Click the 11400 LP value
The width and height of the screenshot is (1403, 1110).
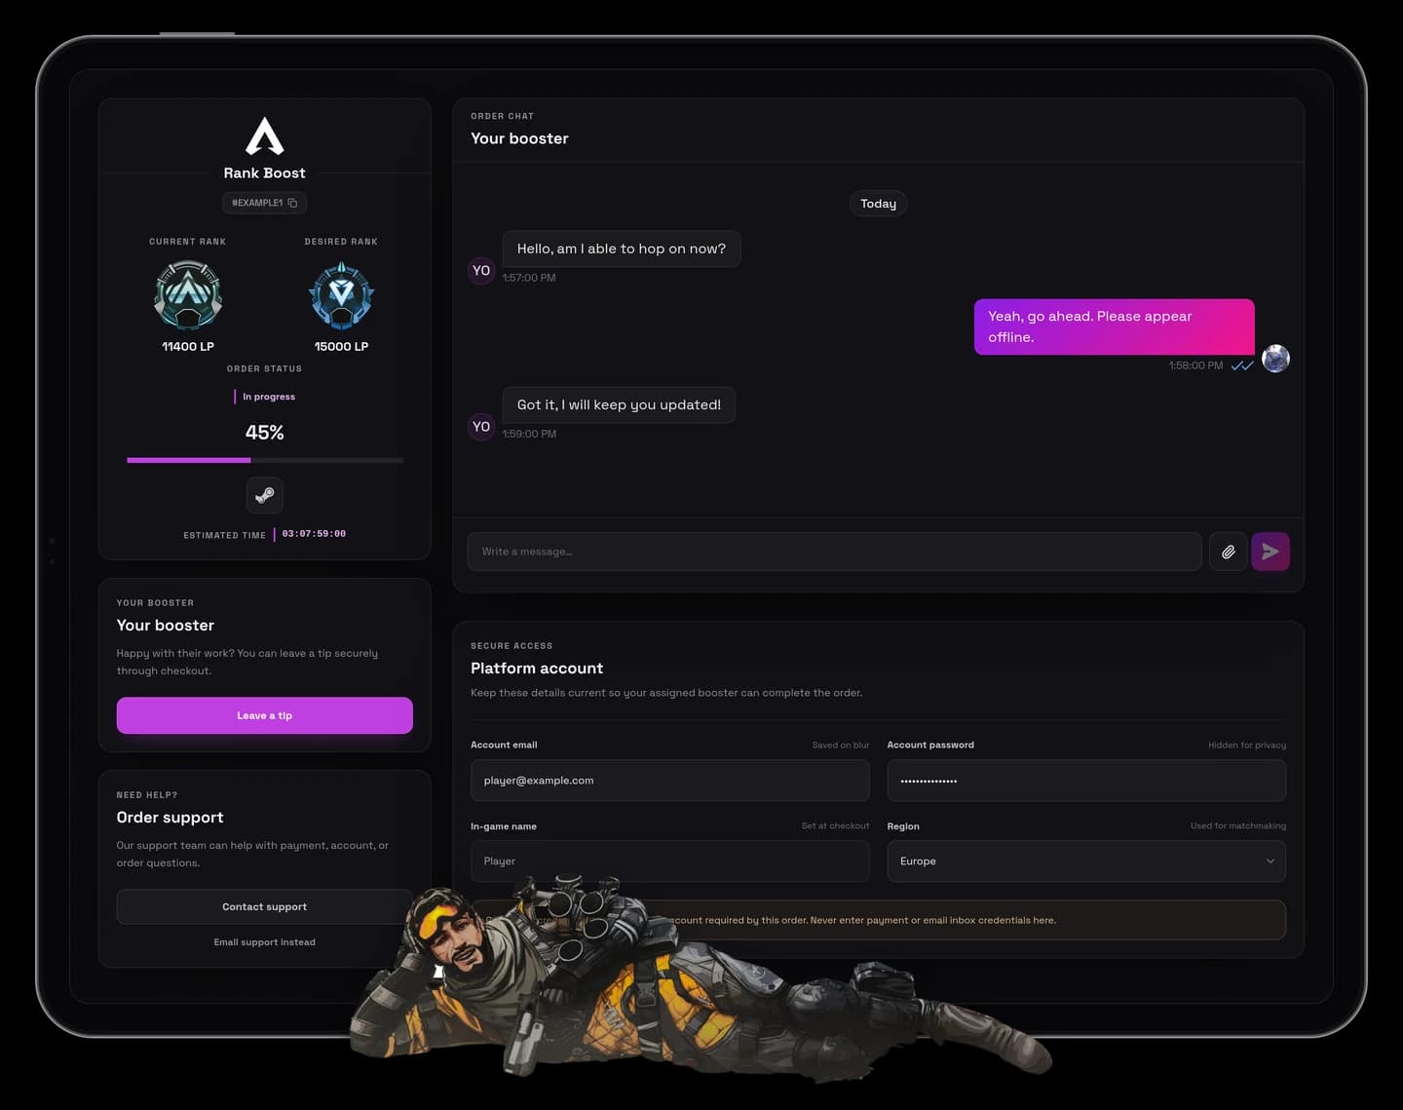point(188,347)
